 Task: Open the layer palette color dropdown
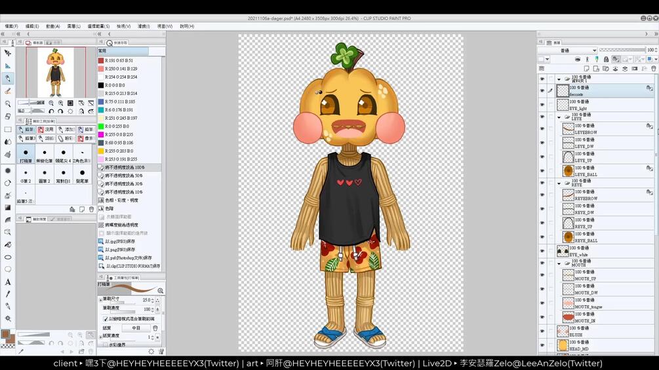point(544,60)
